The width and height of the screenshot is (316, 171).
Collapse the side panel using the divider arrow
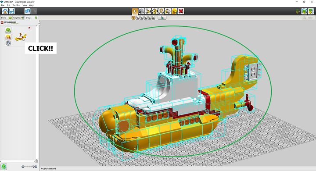[x=39, y=23]
